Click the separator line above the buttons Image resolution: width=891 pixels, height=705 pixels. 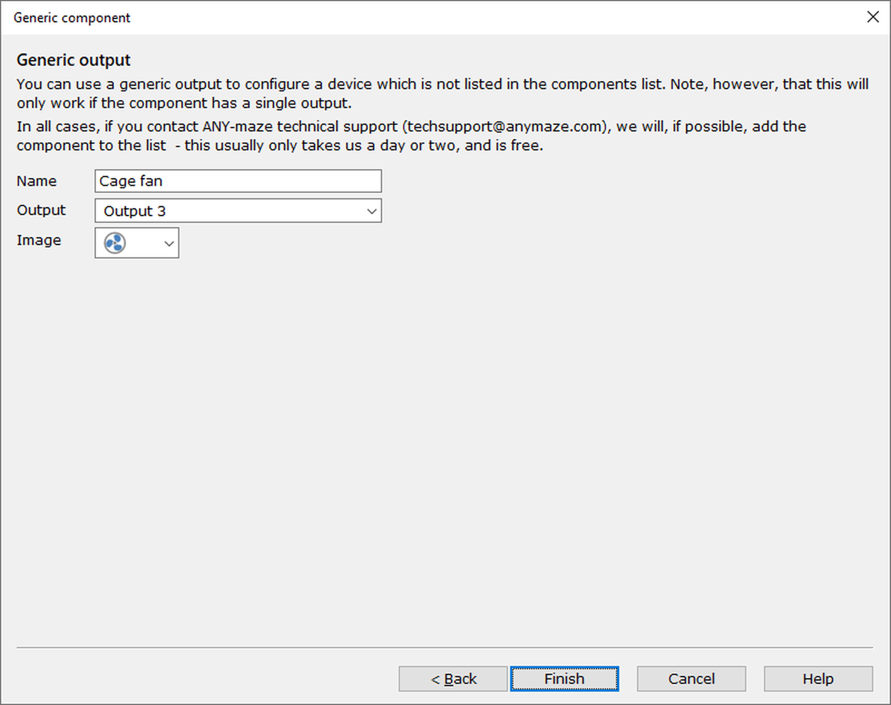pyautogui.click(x=445, y=648)
